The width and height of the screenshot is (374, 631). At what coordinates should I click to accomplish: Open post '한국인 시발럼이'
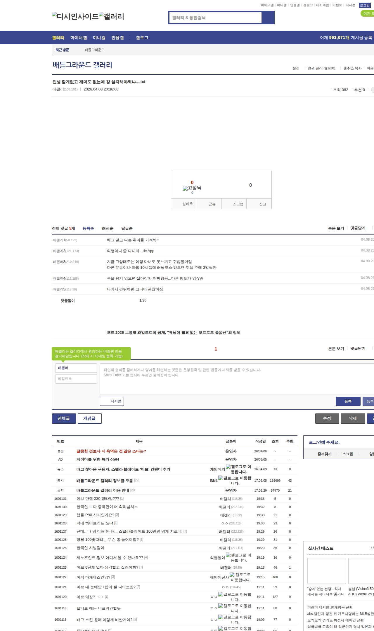click(x=90, y=548)
